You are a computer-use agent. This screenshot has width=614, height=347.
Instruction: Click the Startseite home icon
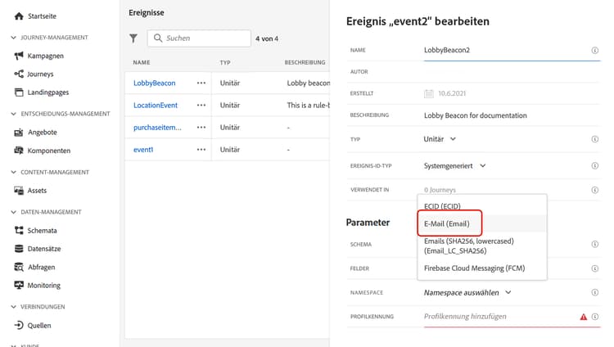[19, 16]
